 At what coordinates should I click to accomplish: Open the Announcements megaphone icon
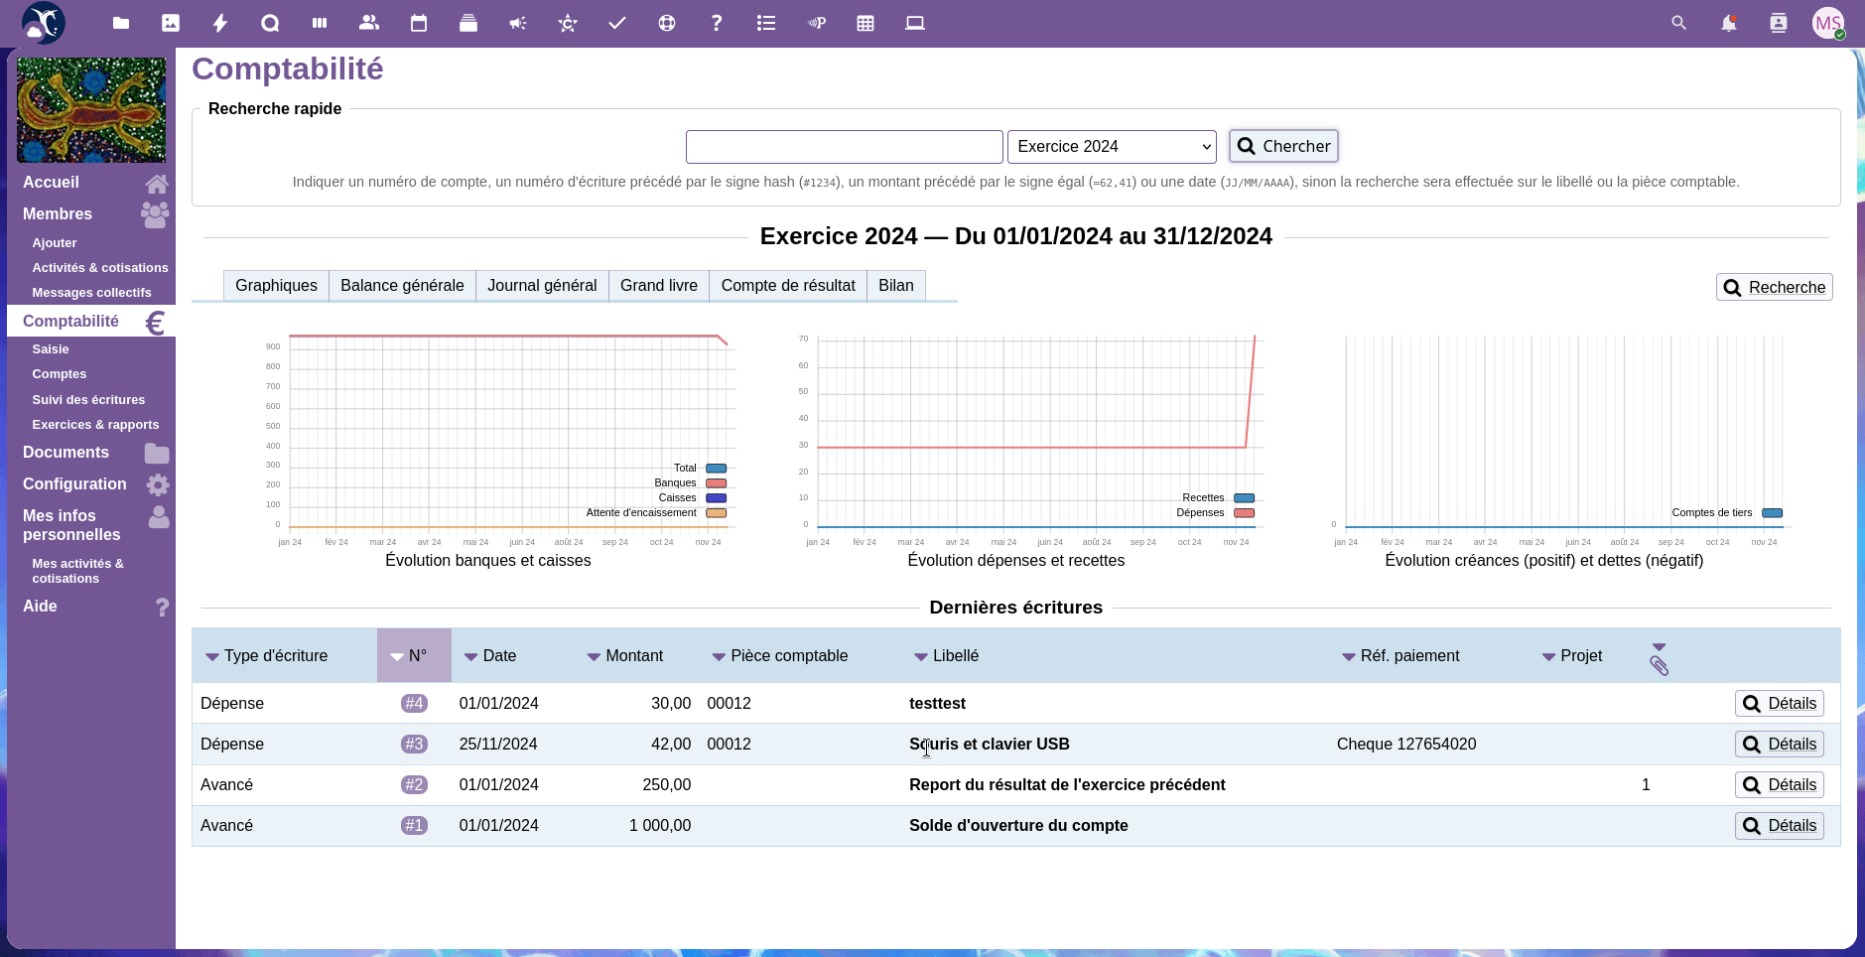tap(518, 23)
